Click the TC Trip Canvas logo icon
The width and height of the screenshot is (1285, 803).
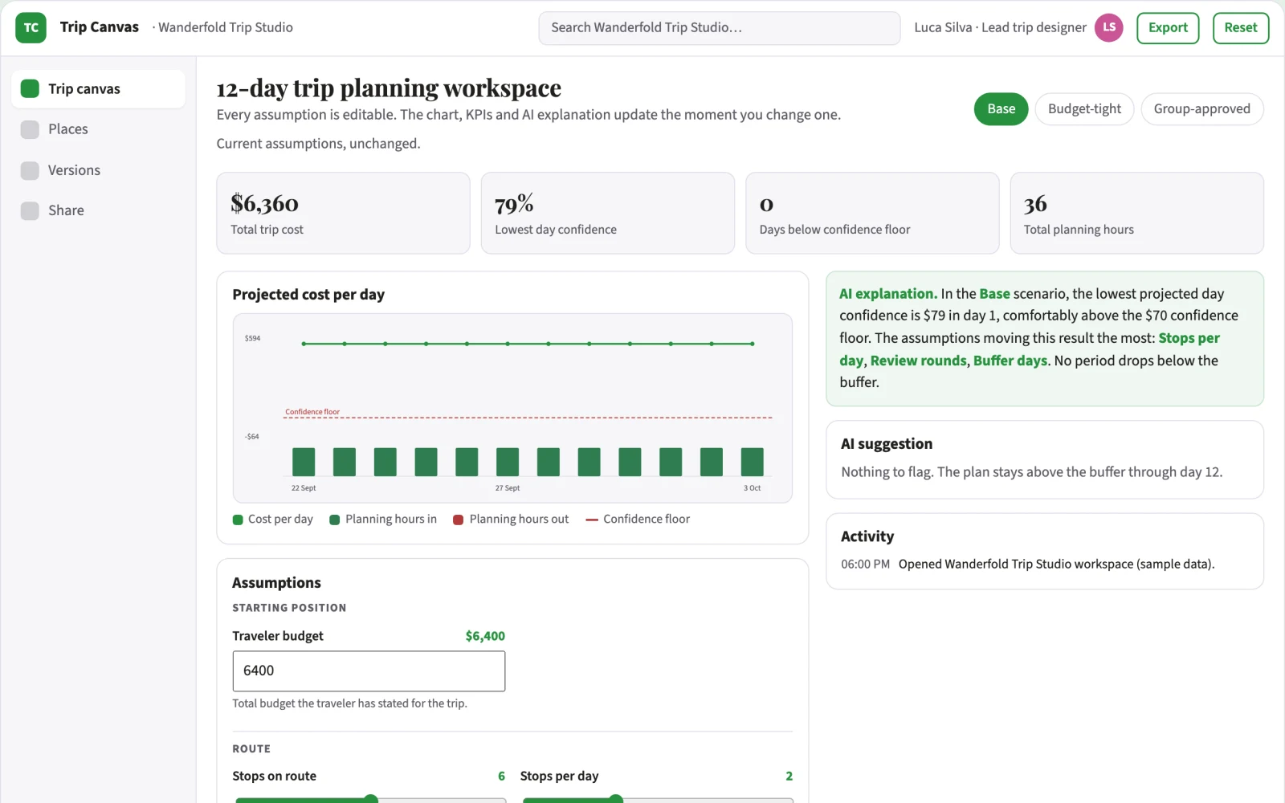(31, 27)
